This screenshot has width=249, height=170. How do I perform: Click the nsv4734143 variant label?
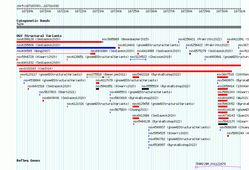coord(233,115)
